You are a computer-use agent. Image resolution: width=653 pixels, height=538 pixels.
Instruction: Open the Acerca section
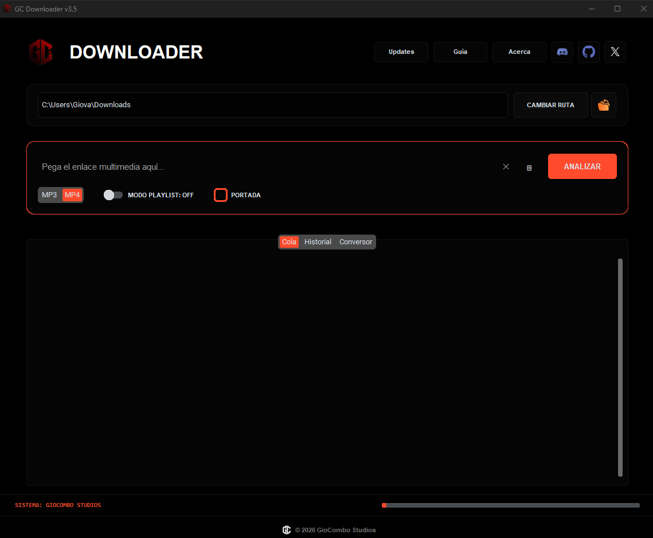tap(519, 52)
